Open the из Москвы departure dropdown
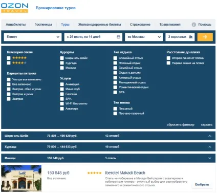 [x=144, y=37]
